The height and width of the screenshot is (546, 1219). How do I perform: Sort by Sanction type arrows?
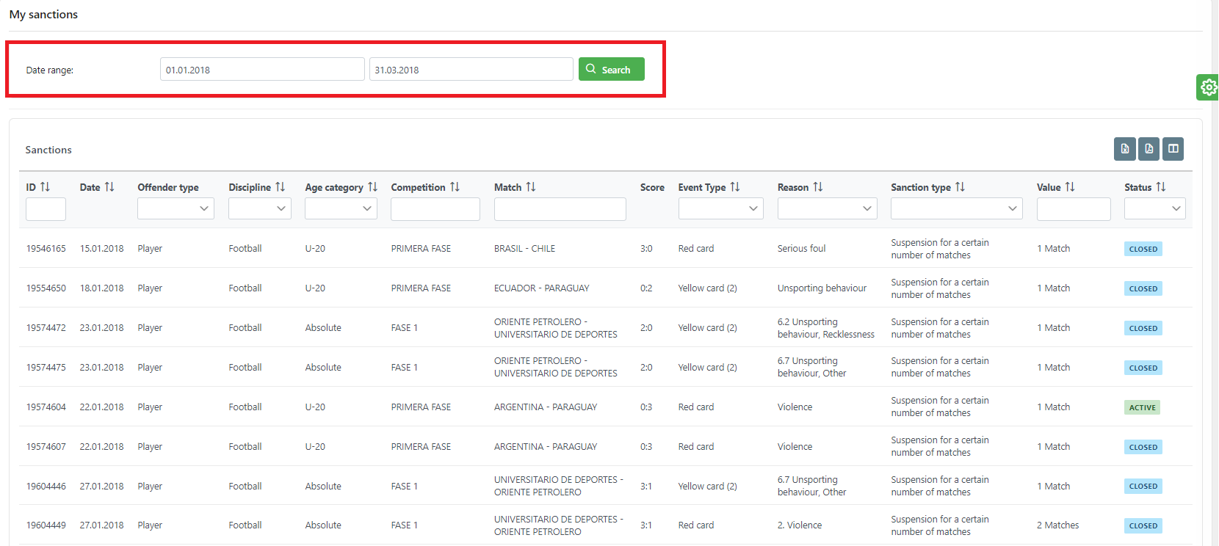(x=960, y=187)
